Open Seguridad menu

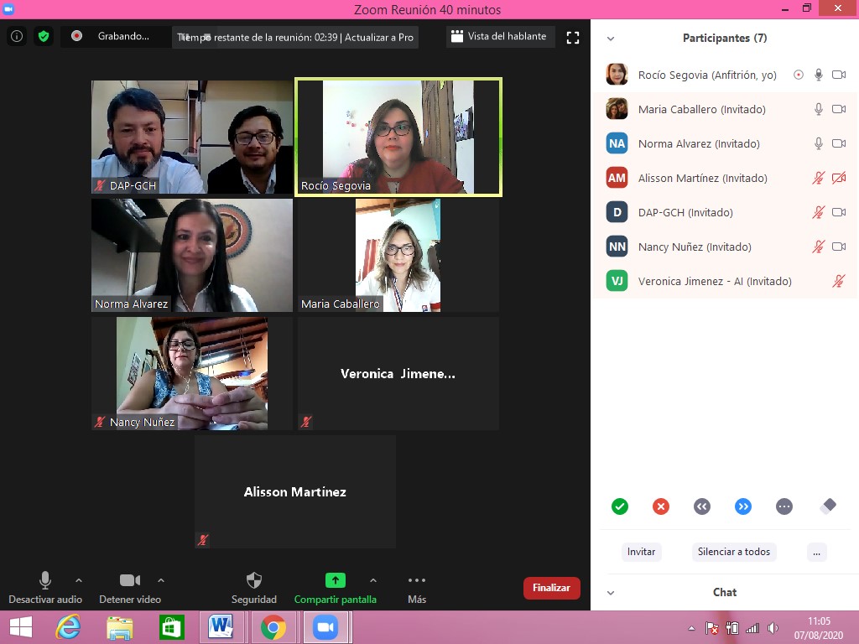tap(253, 588)
